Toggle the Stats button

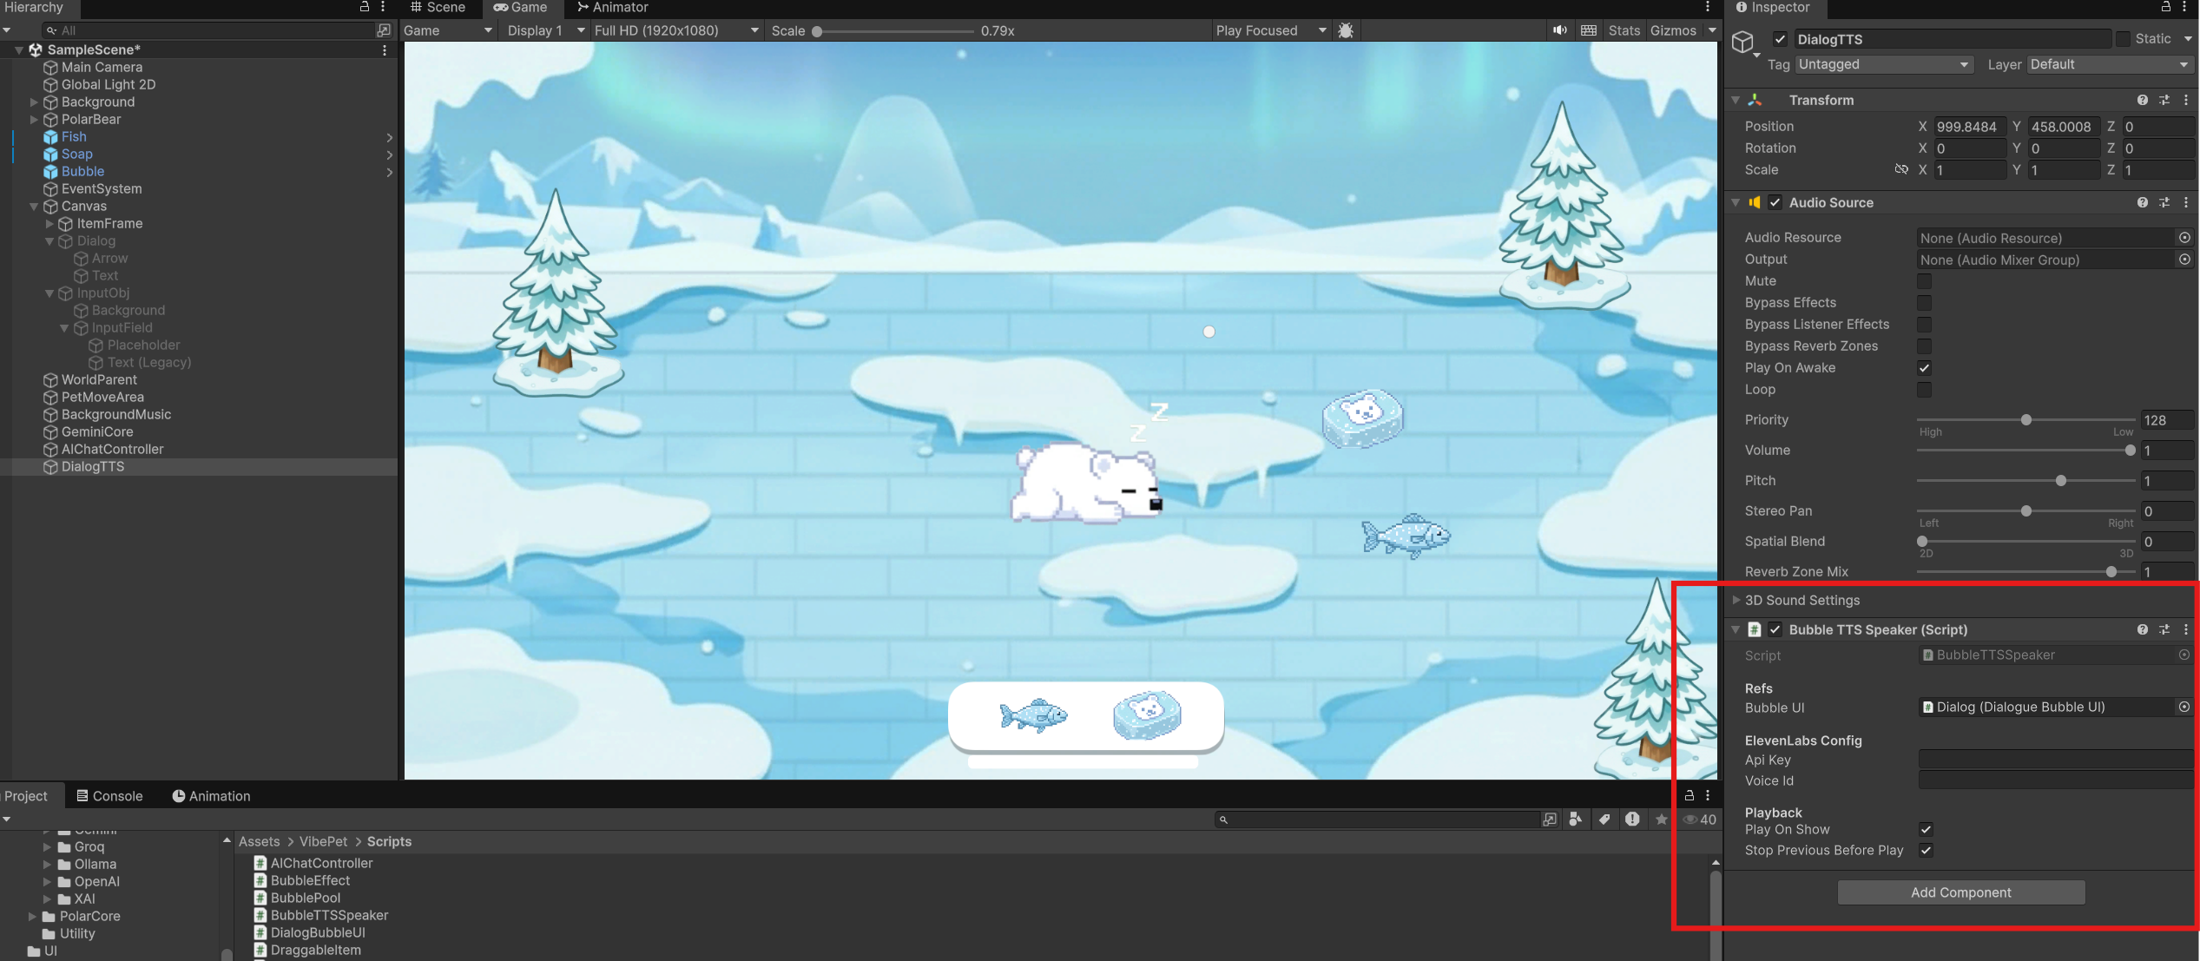1624,30
